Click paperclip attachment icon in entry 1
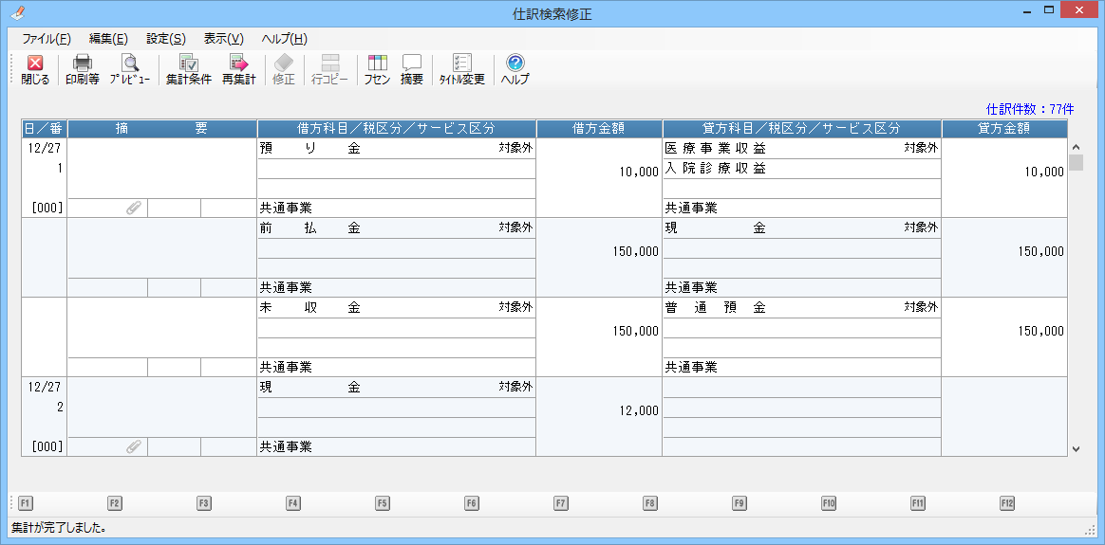The width and height of the screenshot is (1105, 545). pos(134,208)
